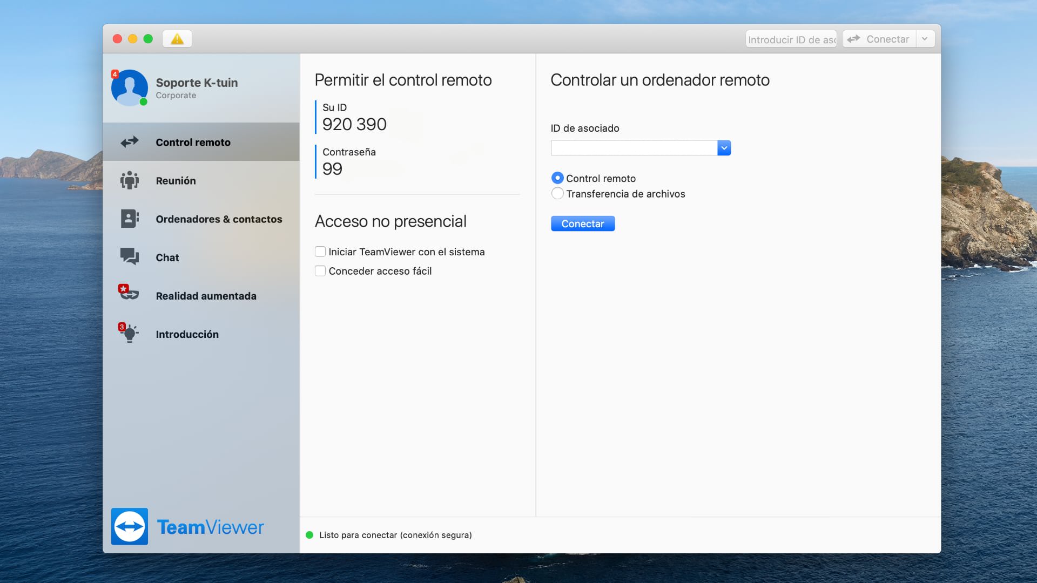Expand the ID de asociado dropdown arrow

coord(724,148)
